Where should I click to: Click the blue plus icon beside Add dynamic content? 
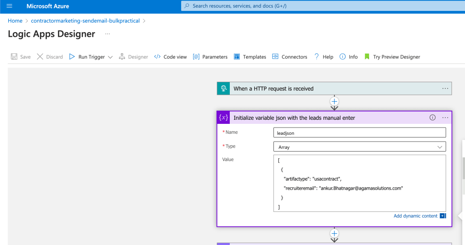[443, 216]
